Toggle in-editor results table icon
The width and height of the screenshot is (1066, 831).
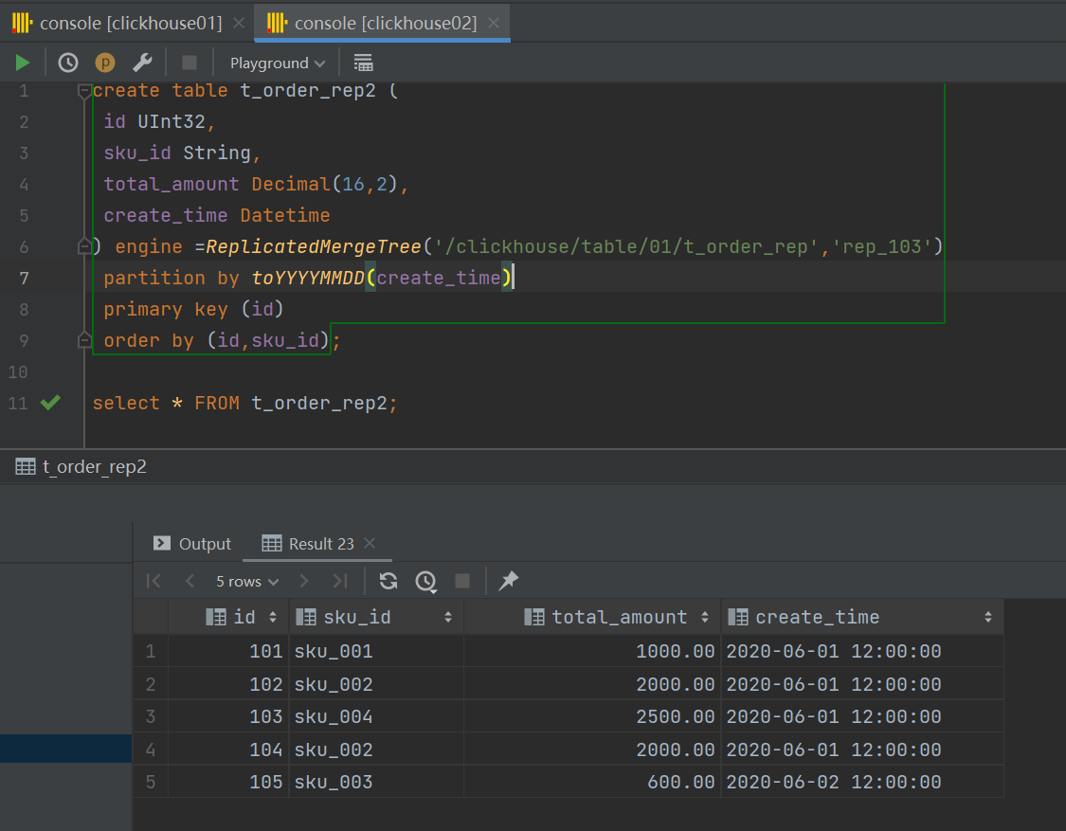pos(363,63)
